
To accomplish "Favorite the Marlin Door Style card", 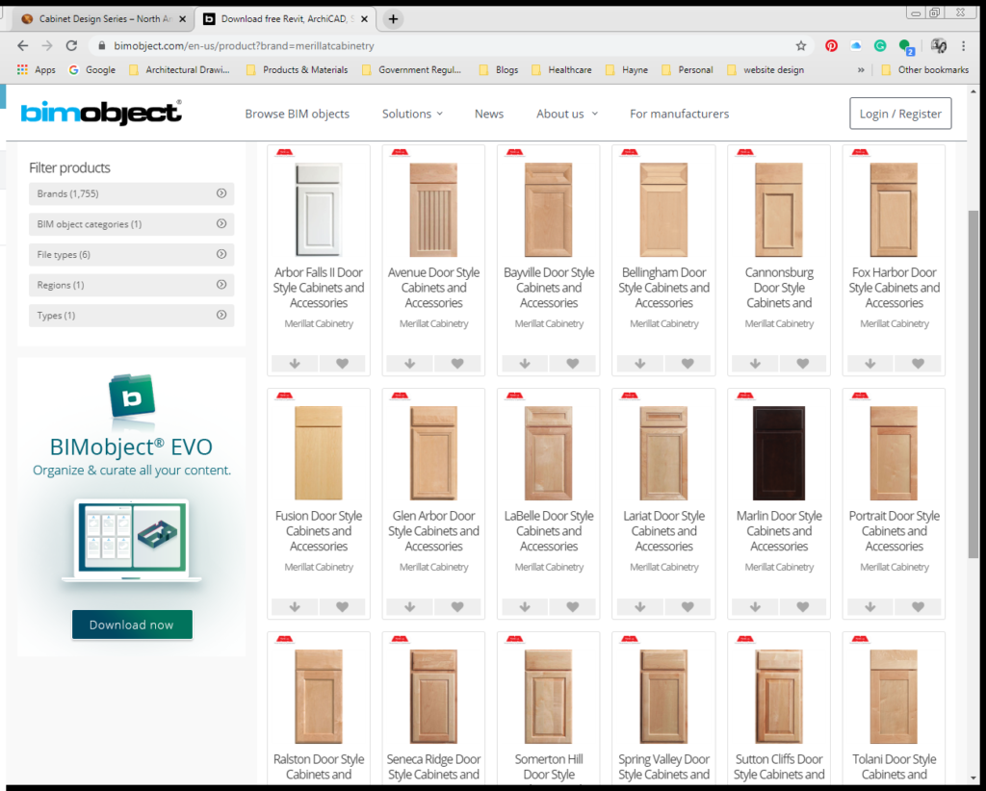I will (802, 607).
